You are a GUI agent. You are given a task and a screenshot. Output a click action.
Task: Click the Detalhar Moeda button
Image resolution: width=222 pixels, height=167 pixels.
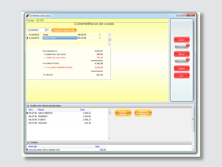point(123,113)
